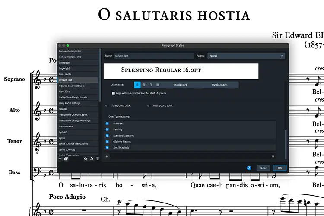Toggle Oldstyle Figures checkbox
Image resolution: width=324 pixels, height=216 pixels.
pyautogui.click(x=107, y=142)
